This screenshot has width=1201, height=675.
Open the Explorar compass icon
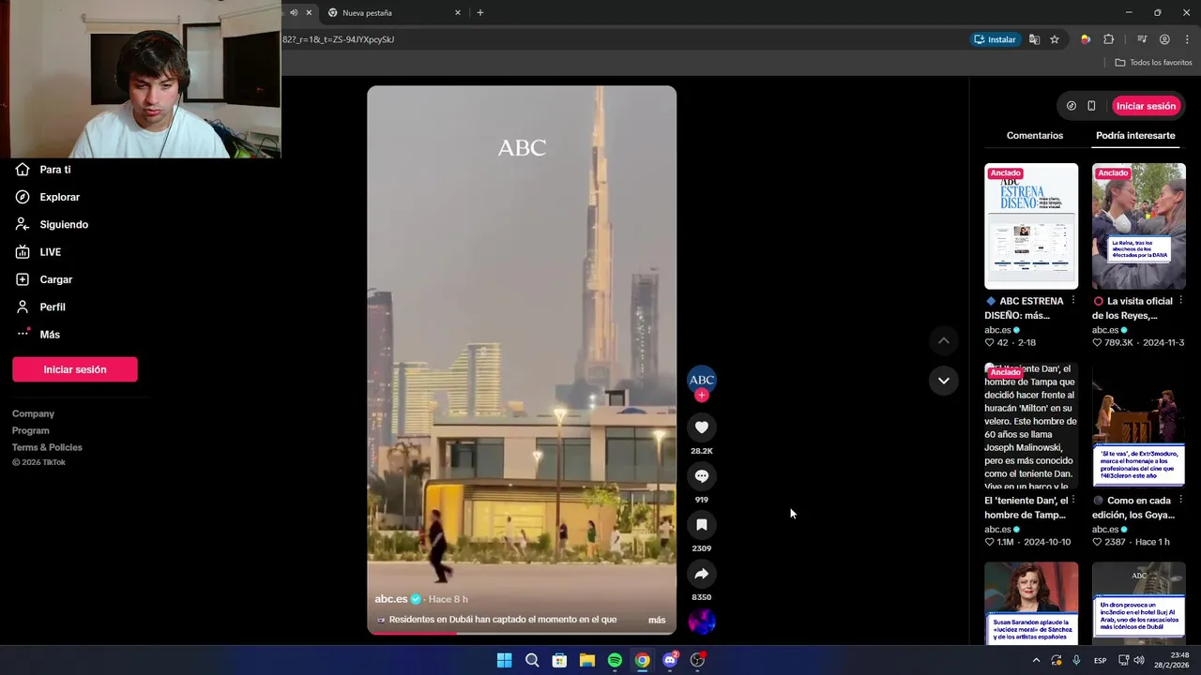pos(23,197)
